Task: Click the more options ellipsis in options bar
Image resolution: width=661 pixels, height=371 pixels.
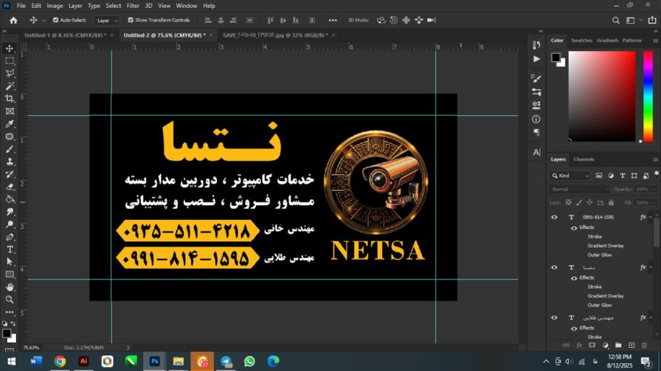Action: [x=332, y=20]
